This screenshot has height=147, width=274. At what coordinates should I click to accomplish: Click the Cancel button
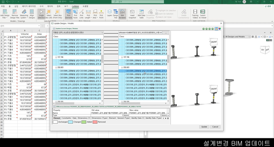[x=215, y=127]
